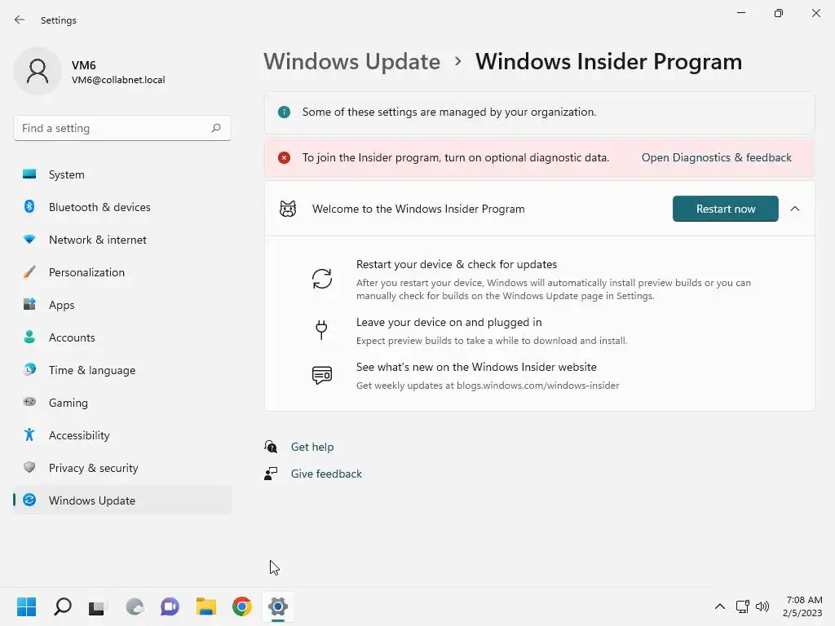Open Apps settings

click(122, 305)
